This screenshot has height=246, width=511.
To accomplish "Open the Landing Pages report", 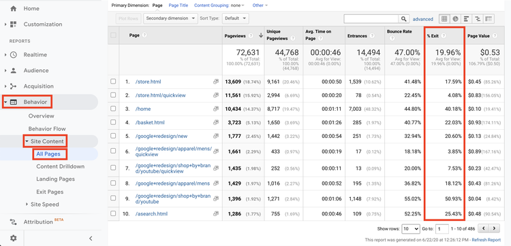I will 55,179.
